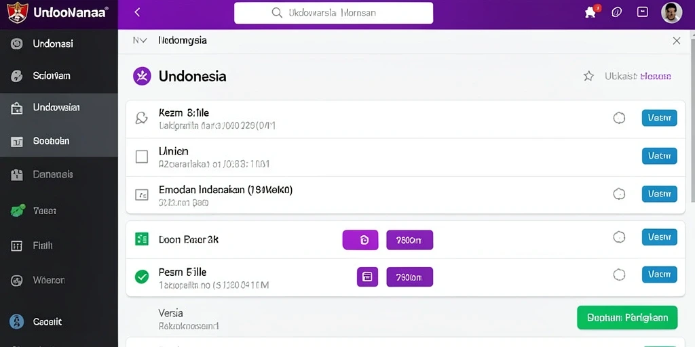Click the search field in the header
695x347 pixels.
[333, 13]
